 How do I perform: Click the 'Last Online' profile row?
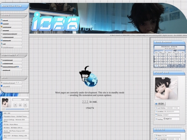click(x=167, y=108)
